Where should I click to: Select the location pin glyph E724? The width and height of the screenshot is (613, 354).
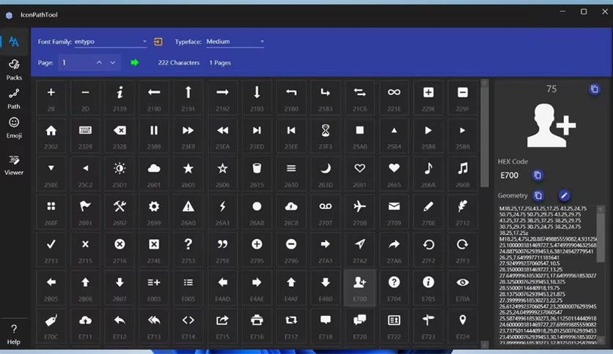click(x=463, y=326)
